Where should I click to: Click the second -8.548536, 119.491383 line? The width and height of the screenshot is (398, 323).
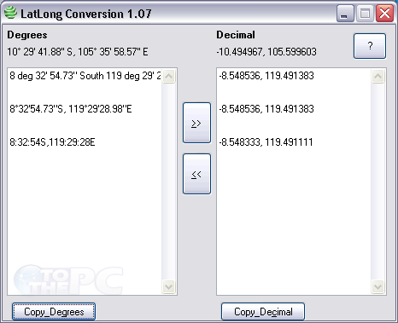coord(266,109)
